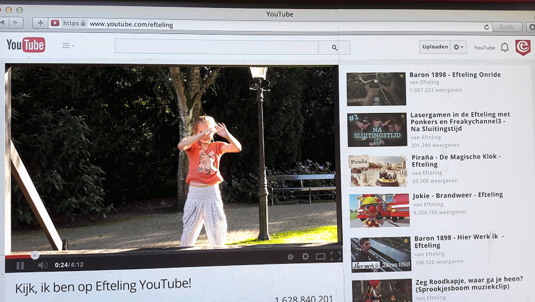Click 'van Efteling' under Jokie Brandweer
The width and height of the screenshot is (535, 302).
pos(428,204)
